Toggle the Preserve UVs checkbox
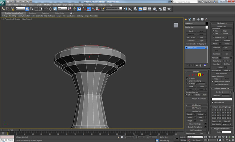 (214, 37)
